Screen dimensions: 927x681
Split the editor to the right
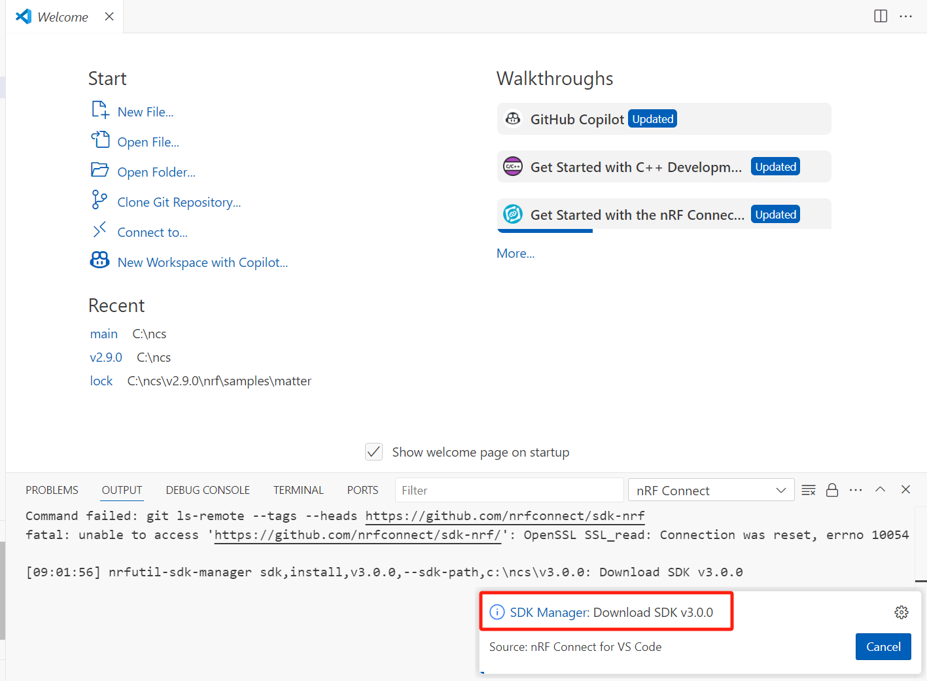(881, 16)
